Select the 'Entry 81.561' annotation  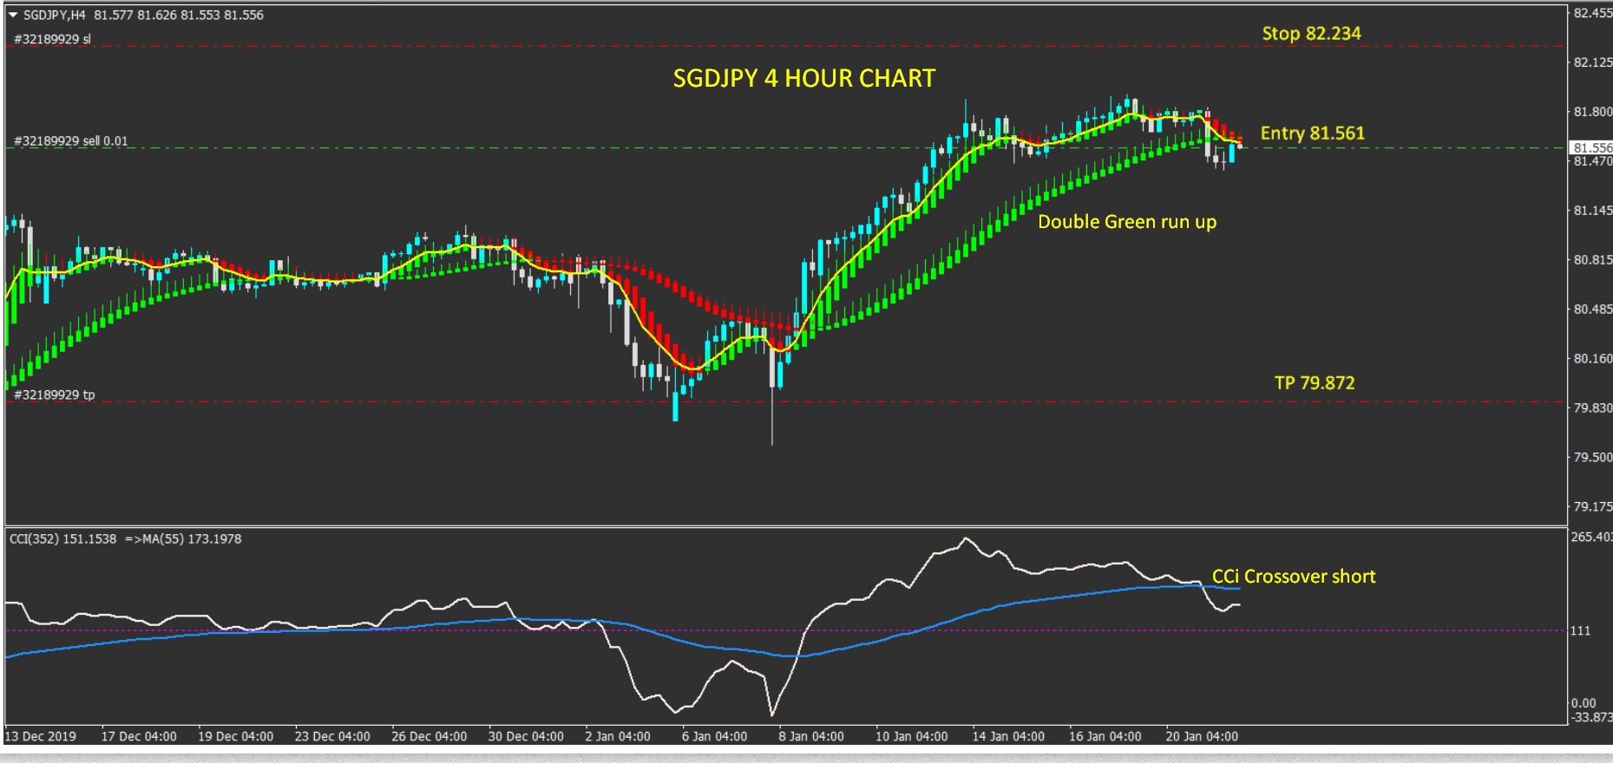tap(1312, 133)
